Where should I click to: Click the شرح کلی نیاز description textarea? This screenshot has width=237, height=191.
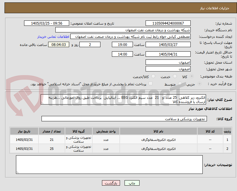point(123,100)
